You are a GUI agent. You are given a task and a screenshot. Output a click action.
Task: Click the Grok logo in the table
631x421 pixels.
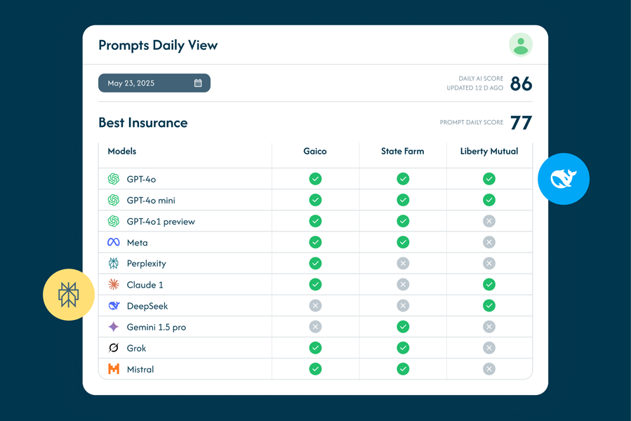(114, 348)
